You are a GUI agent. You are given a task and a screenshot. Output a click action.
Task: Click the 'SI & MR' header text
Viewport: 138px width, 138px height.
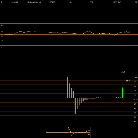(15, 2)
